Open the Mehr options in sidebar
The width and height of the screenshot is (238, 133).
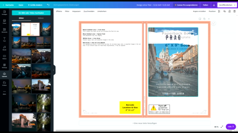click(4, 92)
